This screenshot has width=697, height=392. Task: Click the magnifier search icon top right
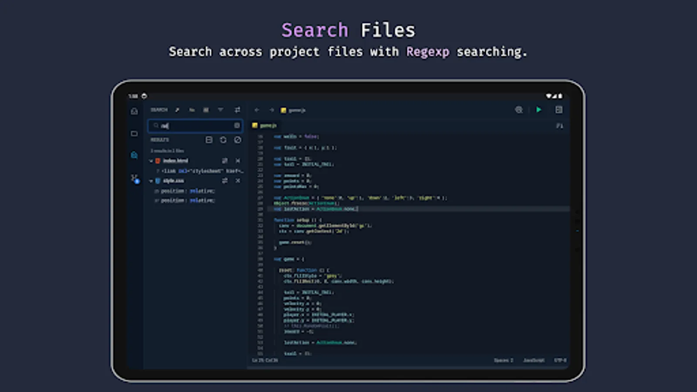tap(519, 110)
